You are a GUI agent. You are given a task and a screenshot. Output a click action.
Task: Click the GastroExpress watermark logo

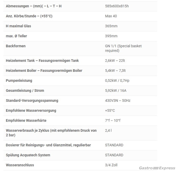coord(157,168)
